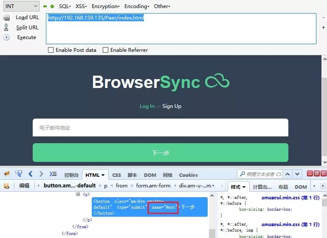Switch to the 网络 tab

[167, 175]
